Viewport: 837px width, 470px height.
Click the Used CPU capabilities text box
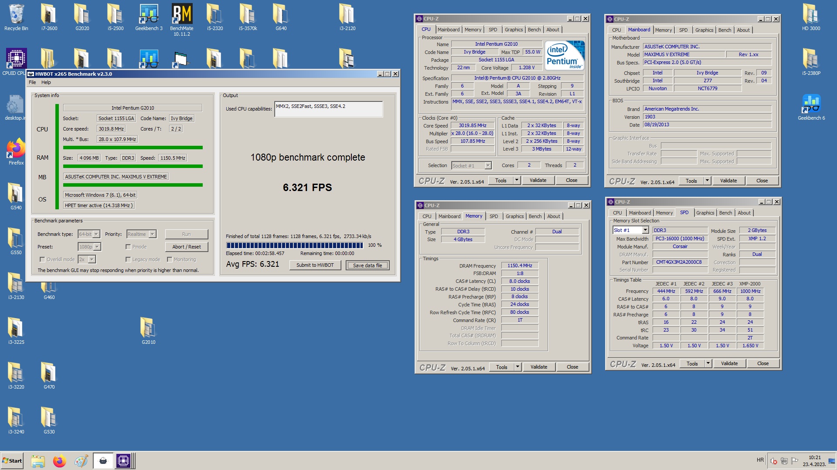pos(329,109)
